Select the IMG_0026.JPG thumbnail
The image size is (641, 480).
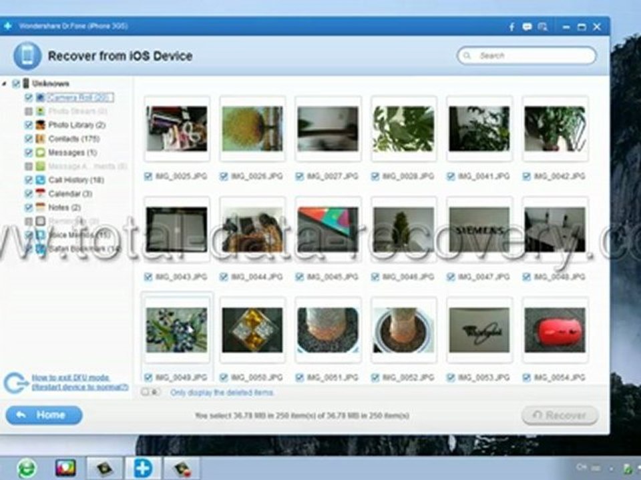coord(252,129)
